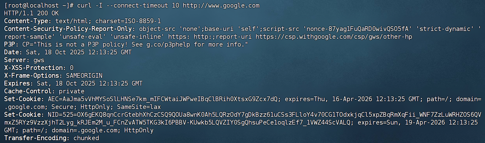Click the Content-Type header name
Screen dimensions: 485x143
click(26, 21)
